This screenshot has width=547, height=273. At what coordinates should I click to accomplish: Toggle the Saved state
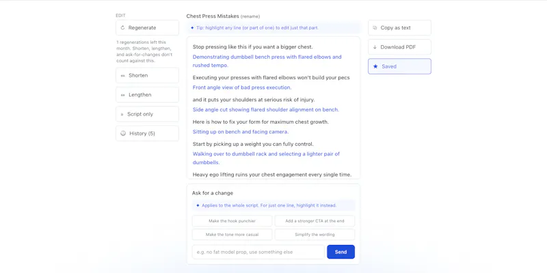[x=399, y=66]
